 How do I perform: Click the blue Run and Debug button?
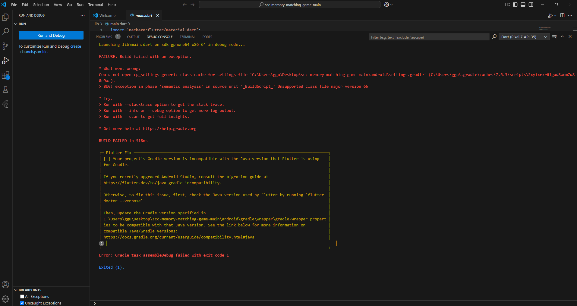pos(51,35)
